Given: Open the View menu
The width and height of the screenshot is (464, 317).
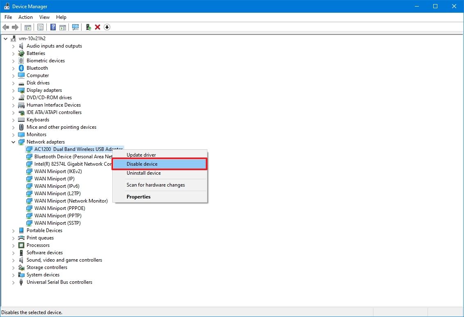Looking at the screenshot, I should pos(44,17).
